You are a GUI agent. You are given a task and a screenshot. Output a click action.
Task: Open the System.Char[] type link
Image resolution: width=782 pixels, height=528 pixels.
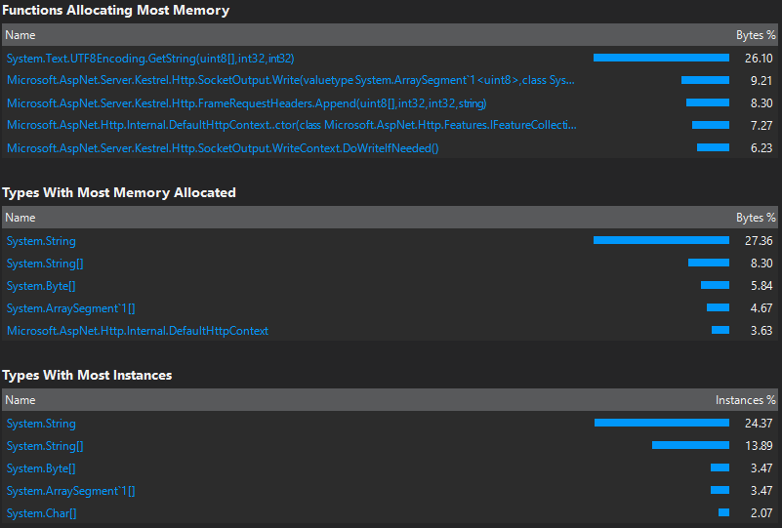(x=41, y=513)
